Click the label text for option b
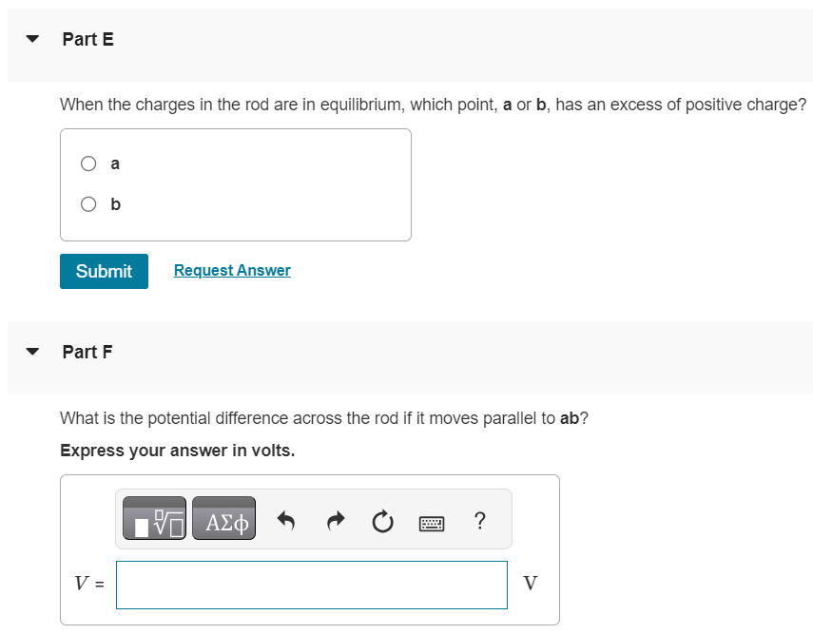The image size is (813, 634). coord(116,204)
